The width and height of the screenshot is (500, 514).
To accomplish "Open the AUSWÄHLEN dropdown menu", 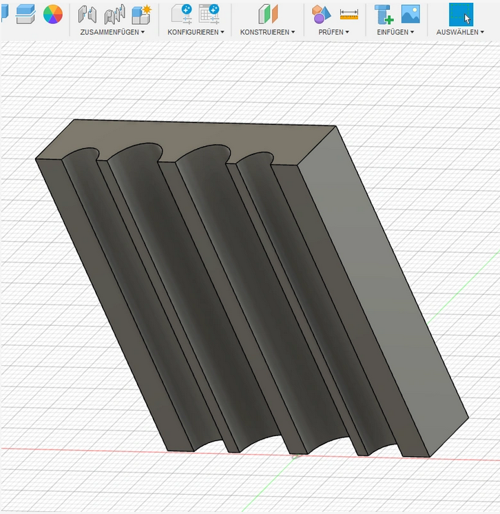I will click(459, 32).
